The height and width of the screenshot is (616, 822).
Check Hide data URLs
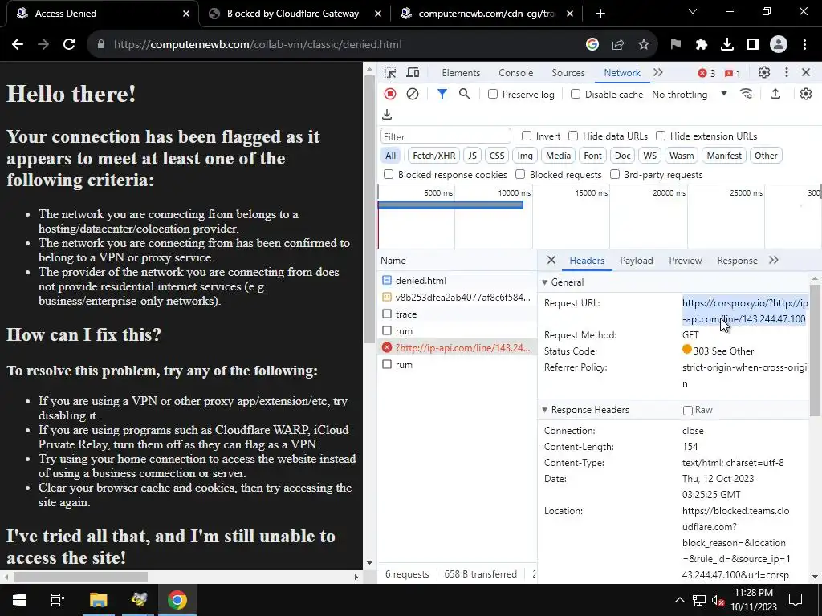[573, 136]
